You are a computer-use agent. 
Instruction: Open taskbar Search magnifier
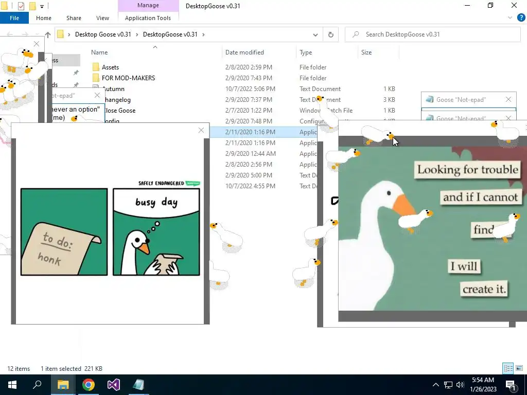(37, 385)
